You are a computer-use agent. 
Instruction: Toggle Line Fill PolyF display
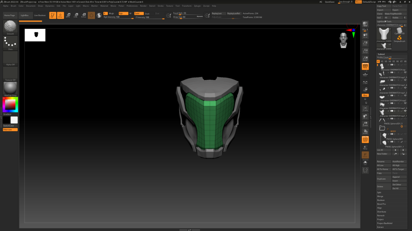365,140
